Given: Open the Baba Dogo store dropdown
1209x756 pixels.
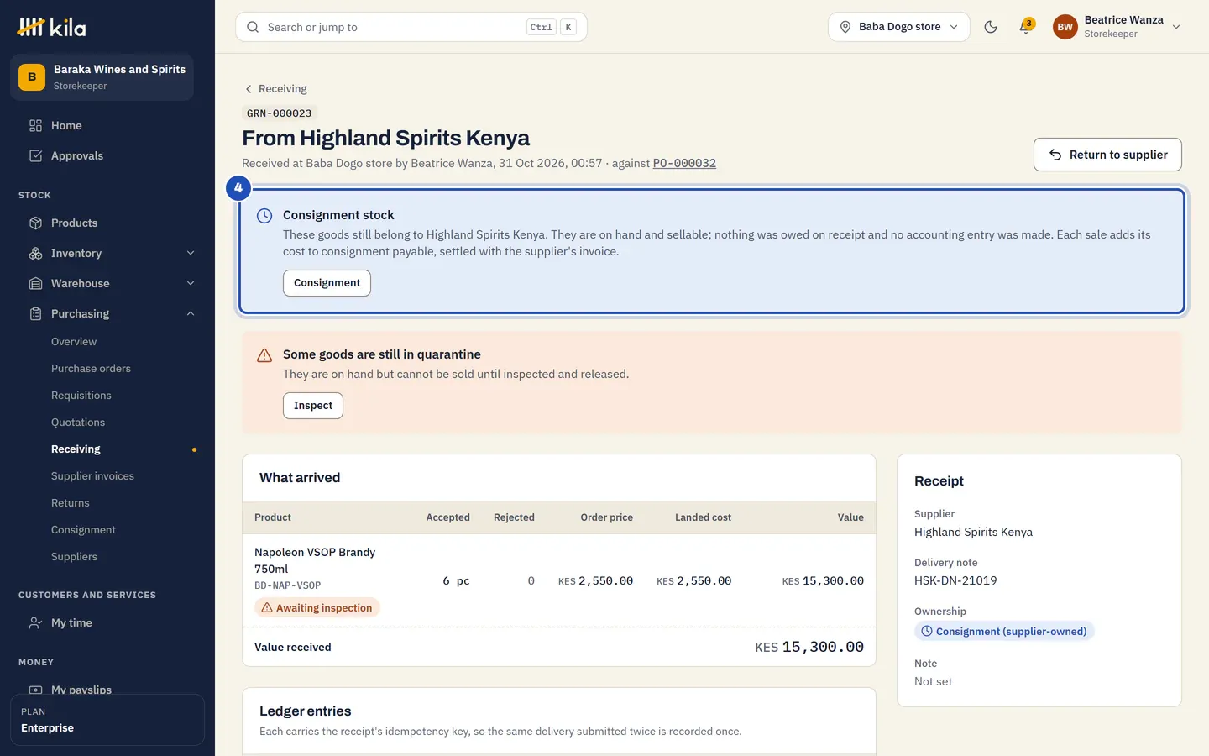Looking at the screenshot, I should [x=899, y=27].
